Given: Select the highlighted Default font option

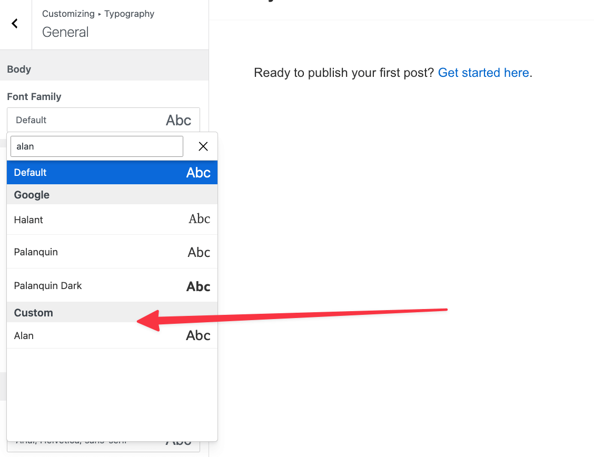Looking at the screenshot, I should 112,173.
